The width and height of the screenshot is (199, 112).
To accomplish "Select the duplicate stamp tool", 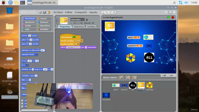I will tap(103, 12).
